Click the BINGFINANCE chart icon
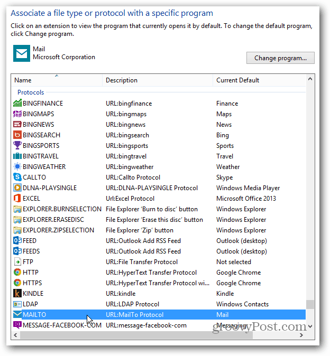The image size is (330, 356). coord(17,103)
